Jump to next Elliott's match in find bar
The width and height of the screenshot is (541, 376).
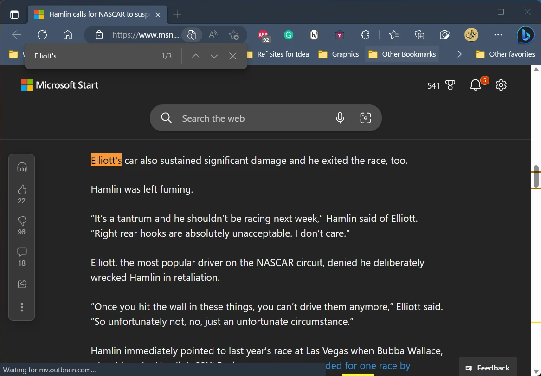tap(214, 56)
